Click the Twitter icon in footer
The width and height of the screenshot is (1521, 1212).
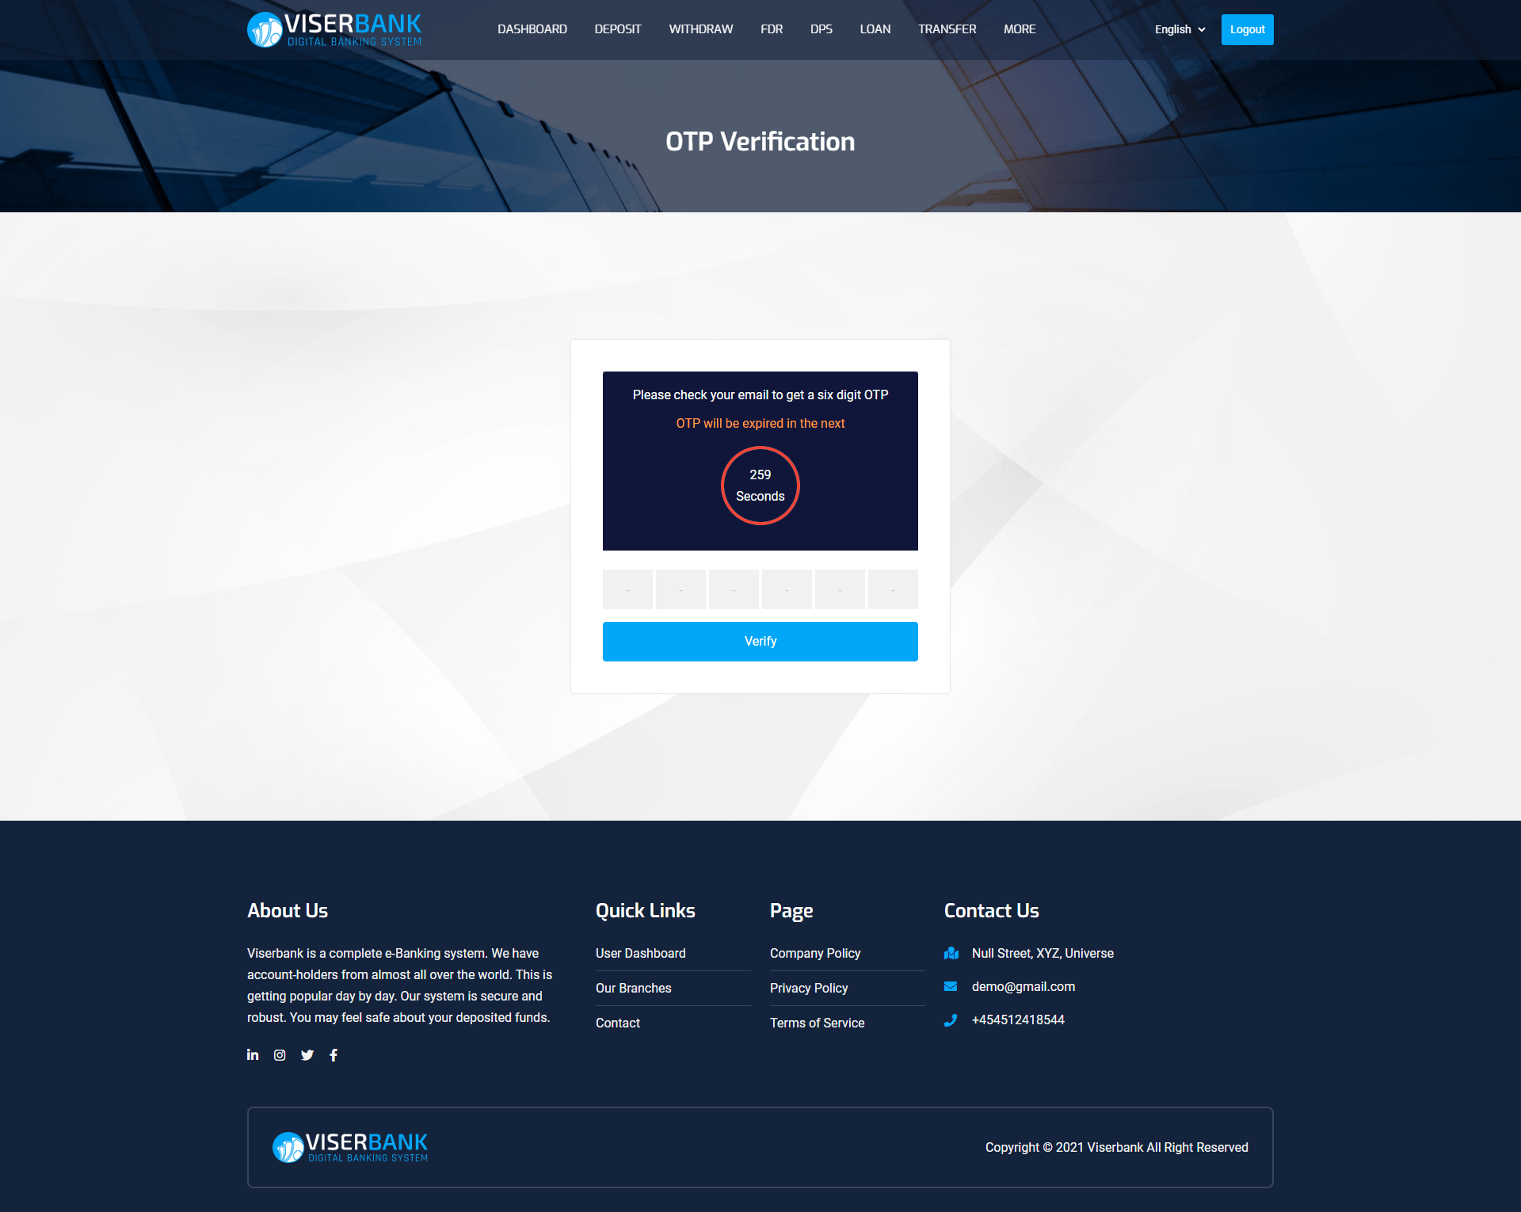click(x=306, y=1055)
